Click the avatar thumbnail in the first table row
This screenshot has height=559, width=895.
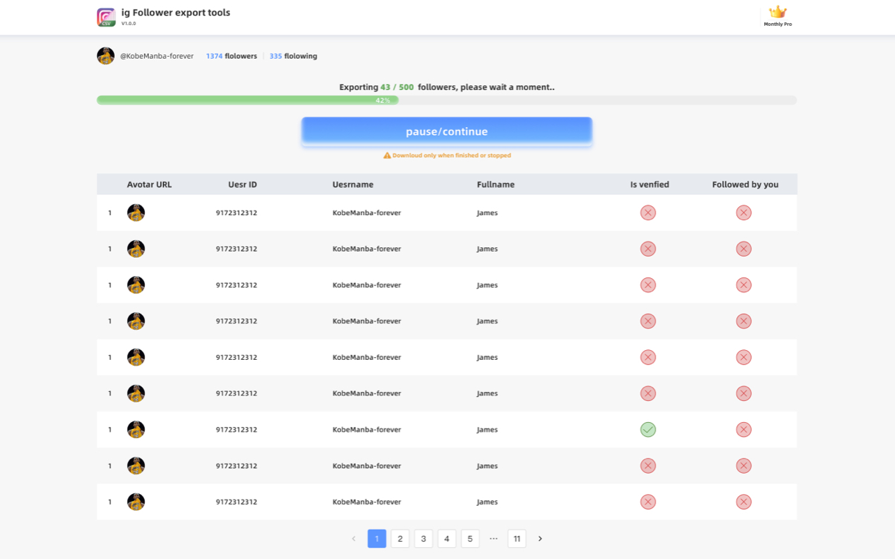[136, 212]
